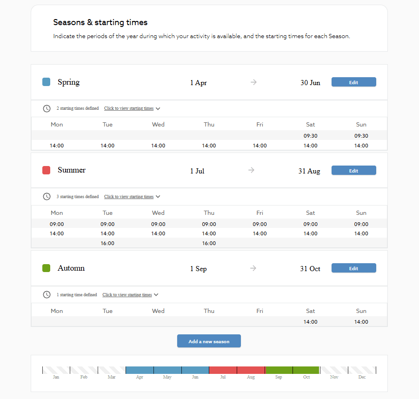Edit the Summer season

tap(353, 171)
